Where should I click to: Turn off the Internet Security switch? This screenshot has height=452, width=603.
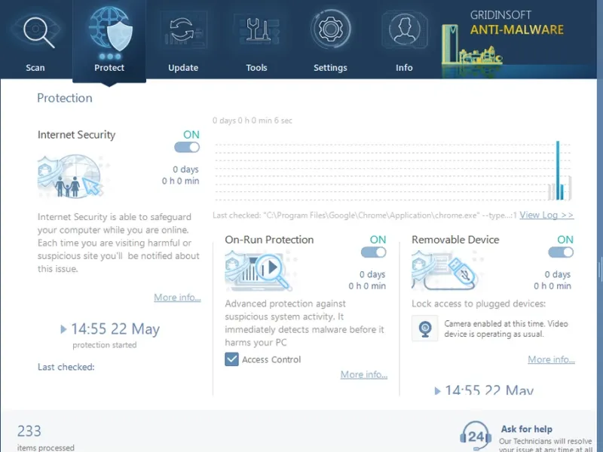pos(187,147)
